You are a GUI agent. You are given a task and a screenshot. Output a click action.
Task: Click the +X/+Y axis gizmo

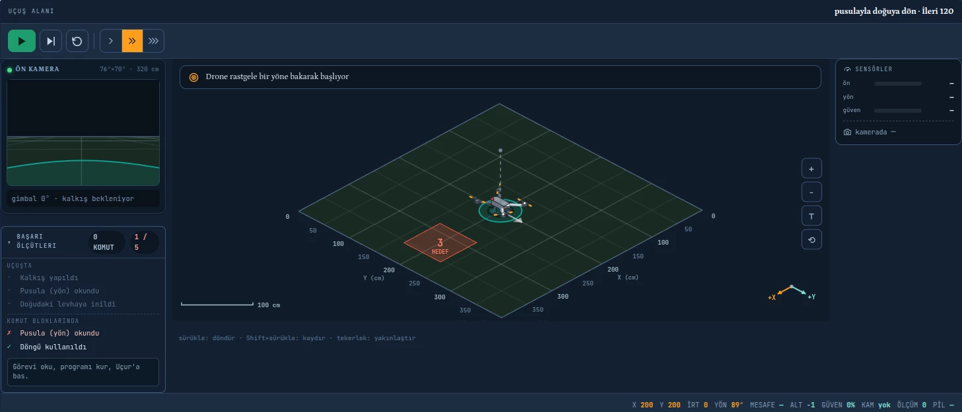click(x=792, y=293)
